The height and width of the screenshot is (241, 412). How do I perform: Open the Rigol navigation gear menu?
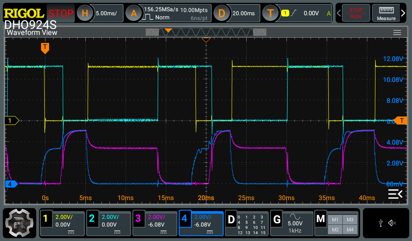20,223
